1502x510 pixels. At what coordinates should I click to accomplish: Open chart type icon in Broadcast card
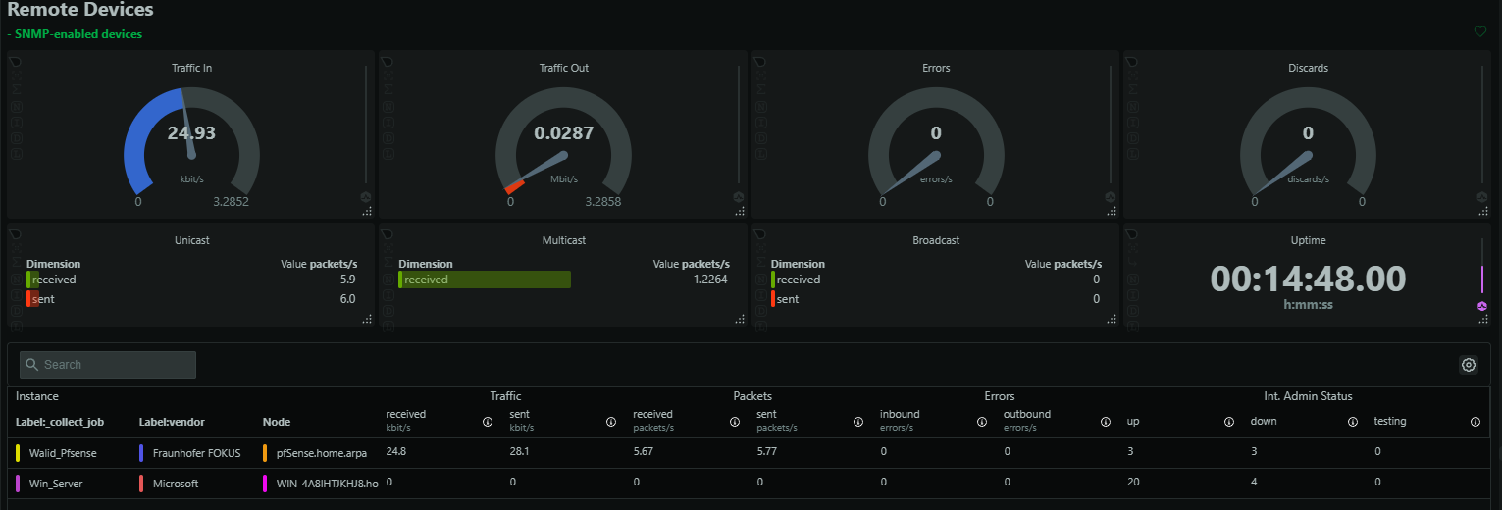click(760, 234)
